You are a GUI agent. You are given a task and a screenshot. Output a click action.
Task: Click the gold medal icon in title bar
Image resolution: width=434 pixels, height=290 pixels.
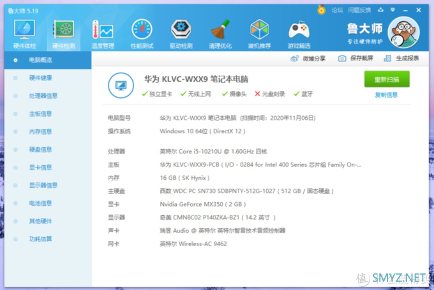pyautogui.click(x=321, y=10)
